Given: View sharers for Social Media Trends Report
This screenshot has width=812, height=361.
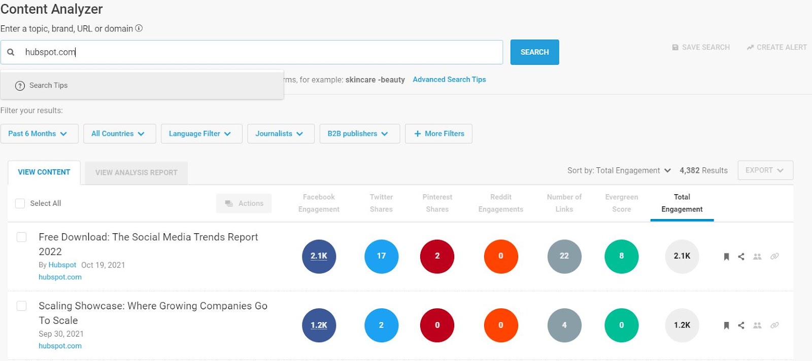Looking at the screenshot, I should tap(757, 257).
